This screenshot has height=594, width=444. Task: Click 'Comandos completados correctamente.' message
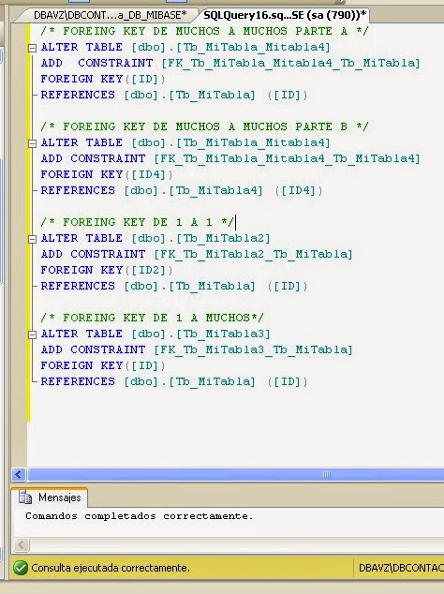click(x=139, y=516)
